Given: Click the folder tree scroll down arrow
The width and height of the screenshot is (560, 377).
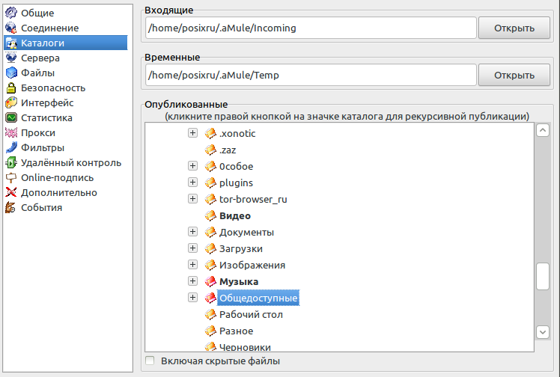Looking at the screenshot, I should [x=543, y=332].
